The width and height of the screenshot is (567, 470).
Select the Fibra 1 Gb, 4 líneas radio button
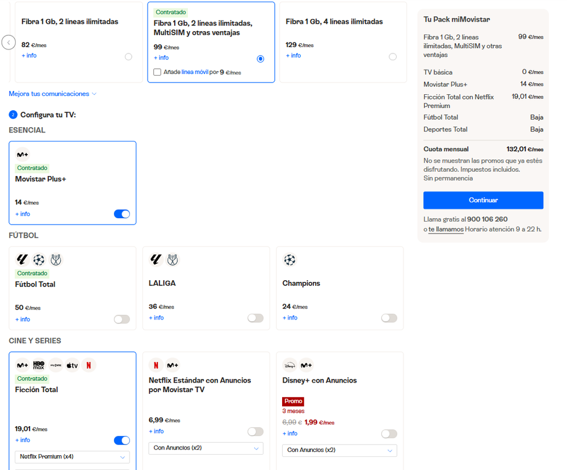pyautogui.click(x=393, y=57)
